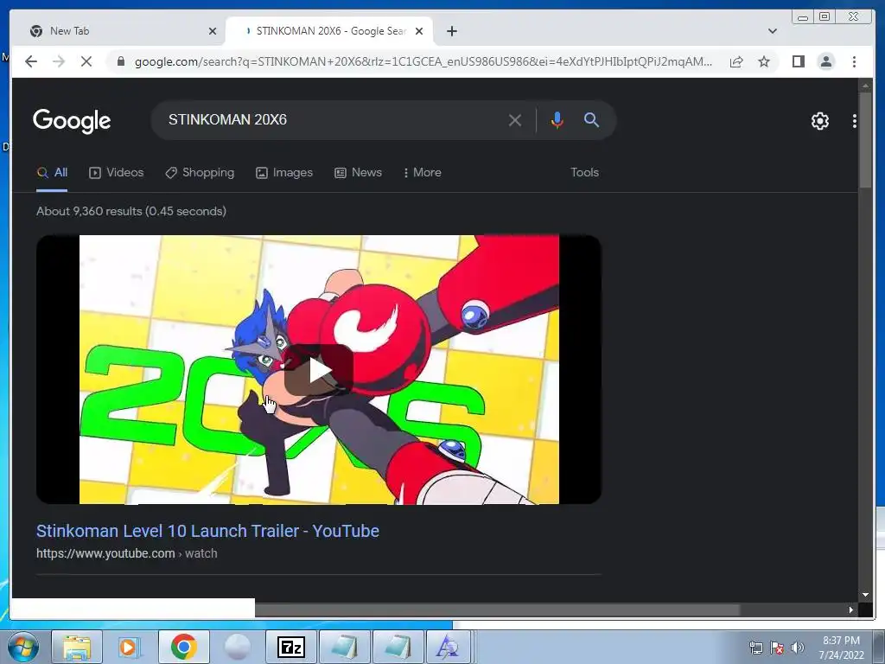Switch to Images results
Image resolution: width=885 pixels, height=664 pixels.
pyautogui.click(x=283, y=173)
